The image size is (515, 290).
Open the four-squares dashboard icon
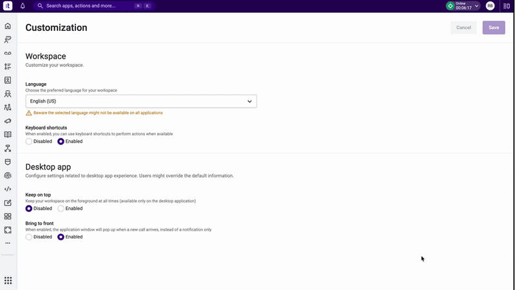click(8, 217)
